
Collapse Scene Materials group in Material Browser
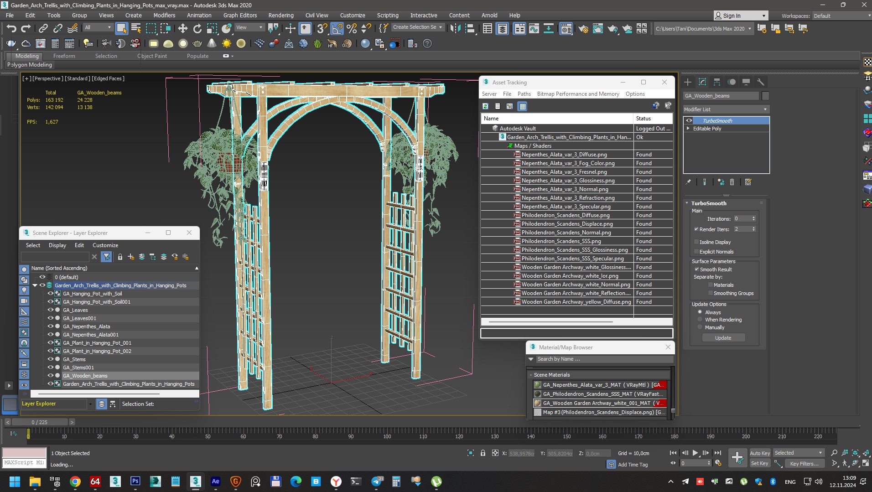pos(531,375)
